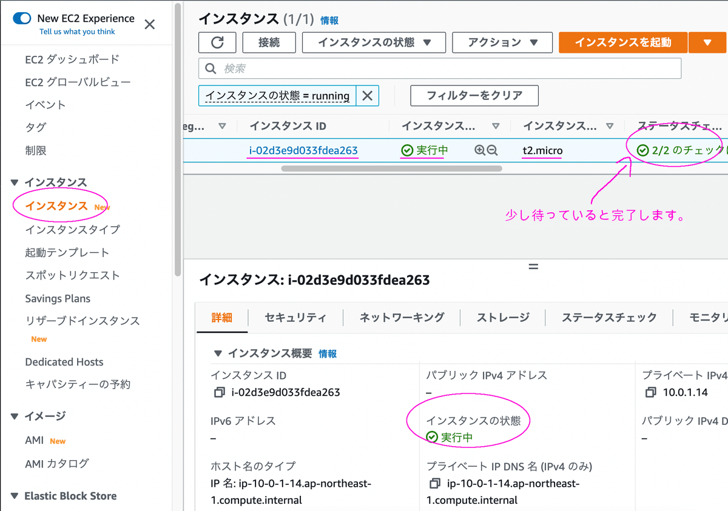
Task: Open AMI カタログ in sidebar
Action: click(57, 463)
